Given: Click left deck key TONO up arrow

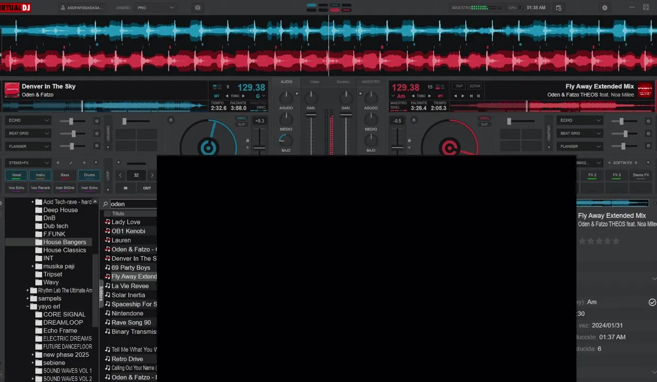Looking at the screenshot, I should click(244, 96).
